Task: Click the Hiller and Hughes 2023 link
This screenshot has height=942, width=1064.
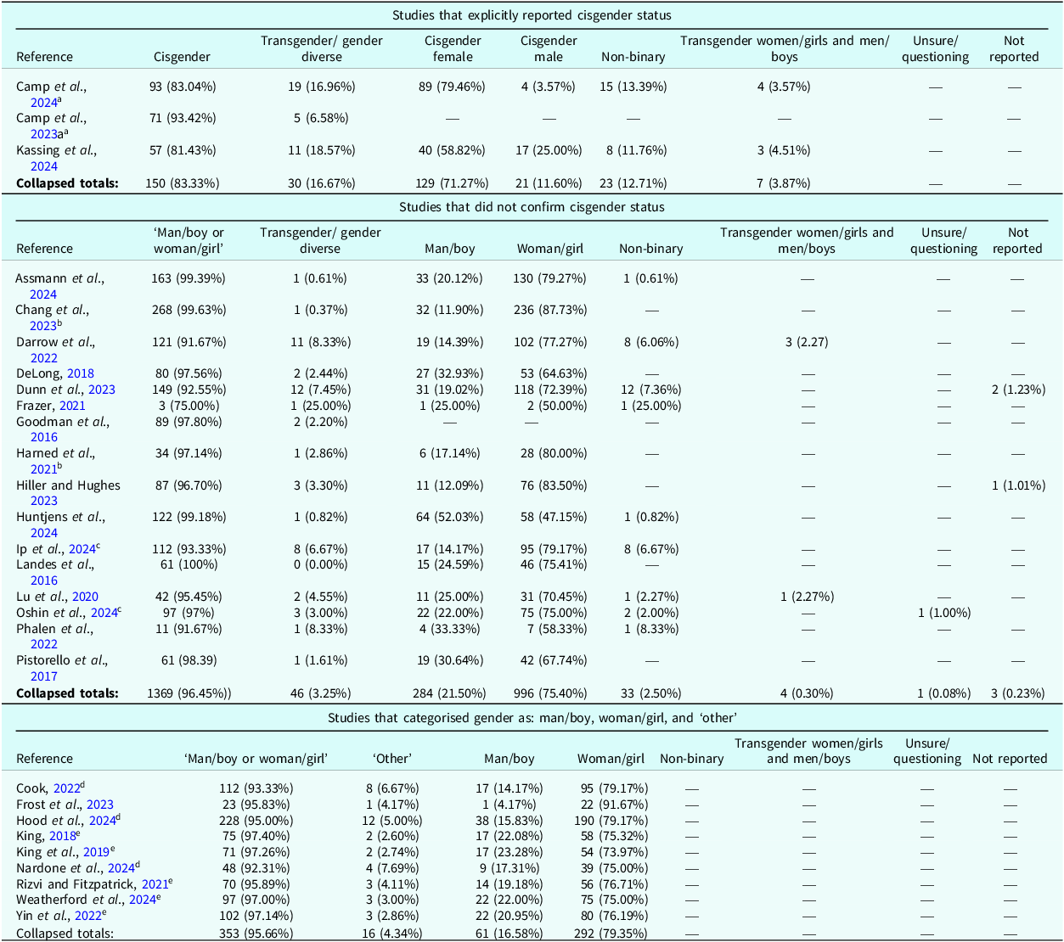Action: 44,501
